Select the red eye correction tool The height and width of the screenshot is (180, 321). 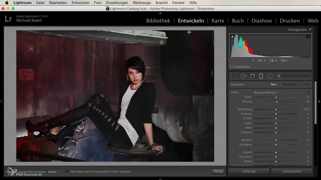(x=253, y=76)
